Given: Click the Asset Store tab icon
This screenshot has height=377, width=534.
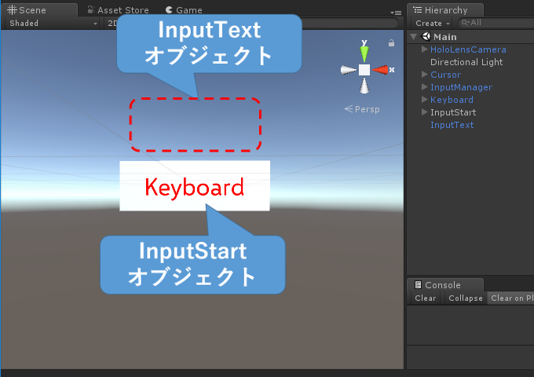Looking at the screenshot, I should pyautogui.click(x=90, y=9).
